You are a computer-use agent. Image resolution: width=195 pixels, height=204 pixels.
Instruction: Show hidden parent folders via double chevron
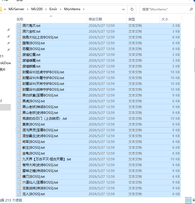tap(5, 9)
